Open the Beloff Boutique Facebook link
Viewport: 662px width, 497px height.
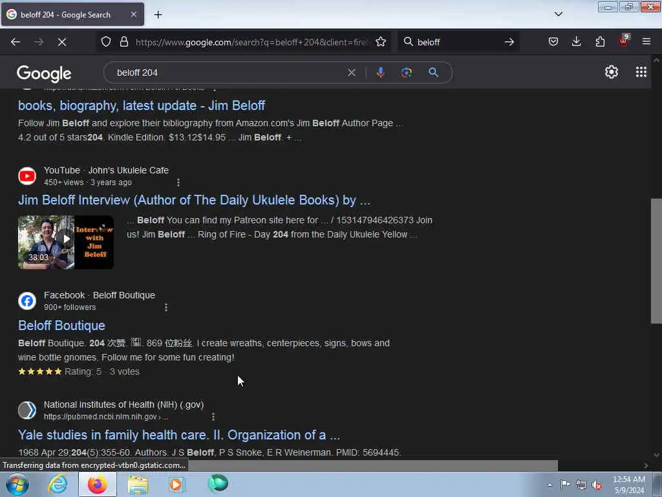[61, 326]
